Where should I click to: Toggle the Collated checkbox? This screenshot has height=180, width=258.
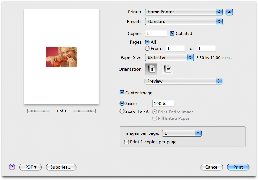click(x=172, y=33)
